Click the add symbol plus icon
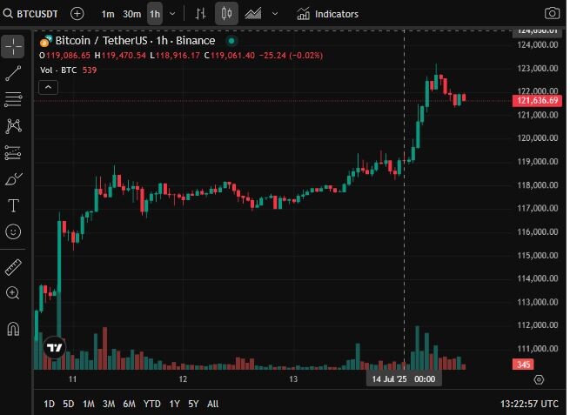The width and height of the screenshot is (570, 415). 77,14
